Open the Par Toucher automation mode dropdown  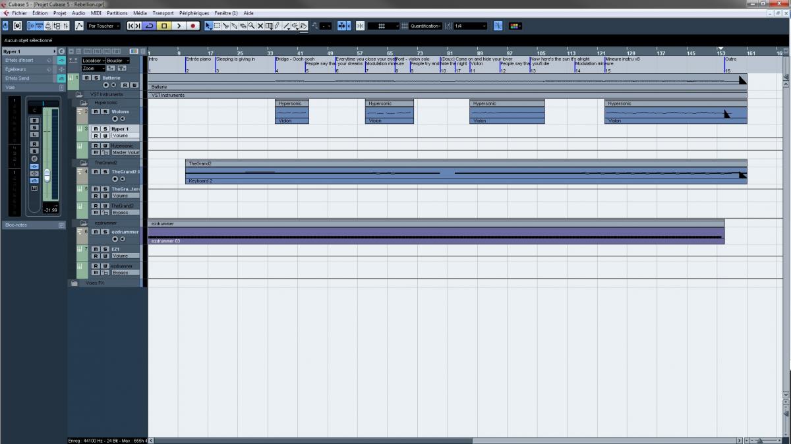(x=103, y=26)
